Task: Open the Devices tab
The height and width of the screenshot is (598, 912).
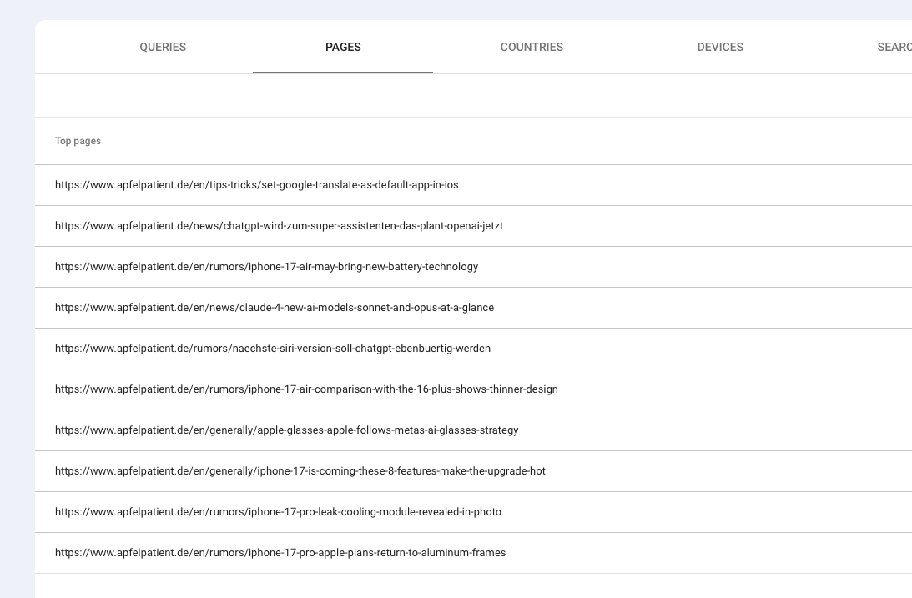Action: pos(720,47)
